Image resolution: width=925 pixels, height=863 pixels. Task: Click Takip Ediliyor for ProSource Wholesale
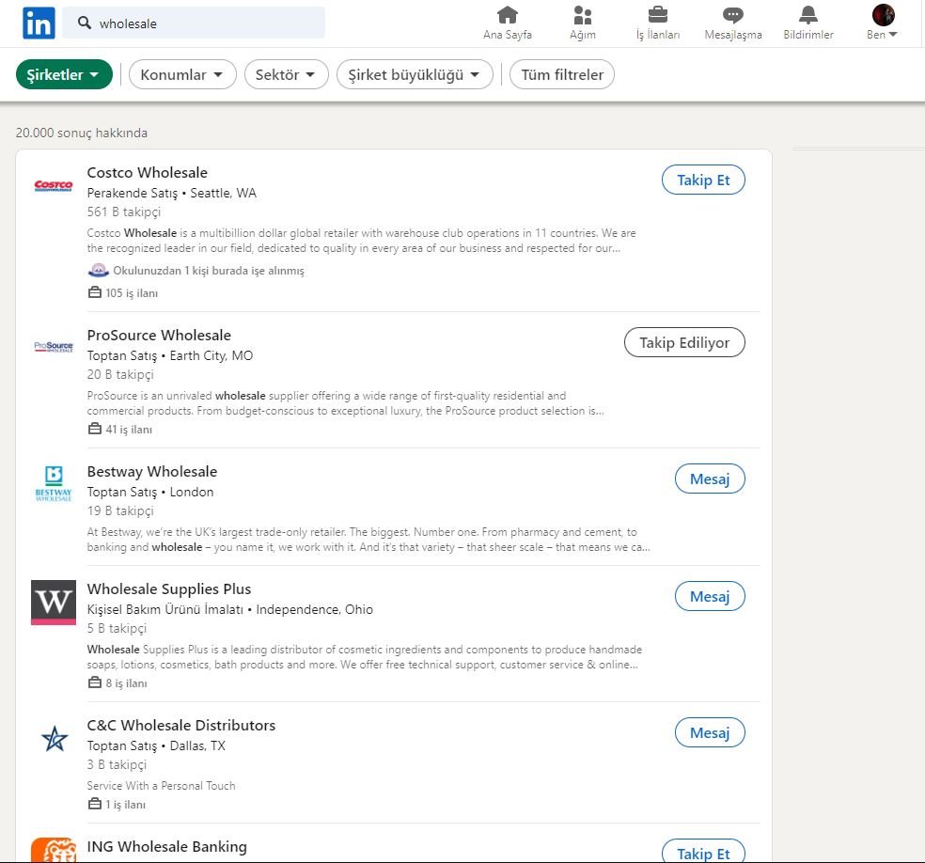click(x=684, y=343)
